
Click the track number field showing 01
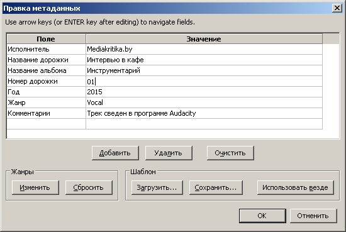204,81
